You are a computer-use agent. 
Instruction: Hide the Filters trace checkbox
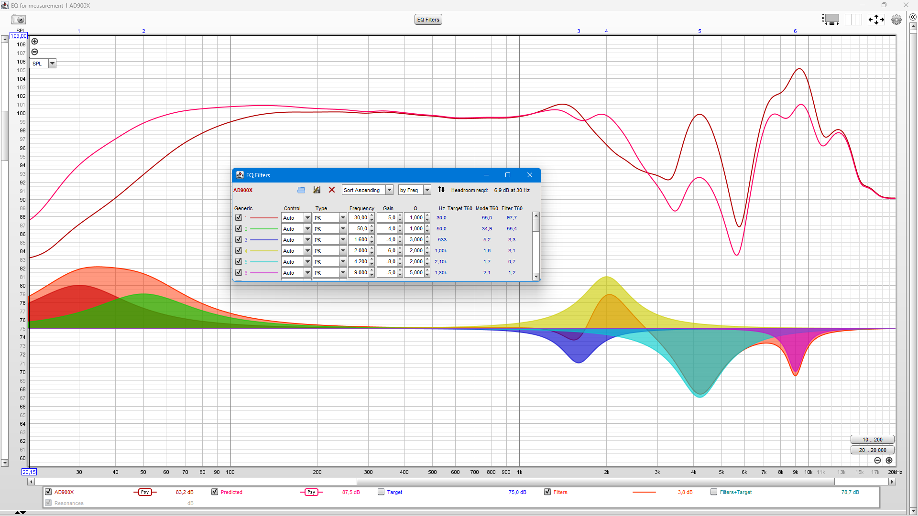coord(547,492)
